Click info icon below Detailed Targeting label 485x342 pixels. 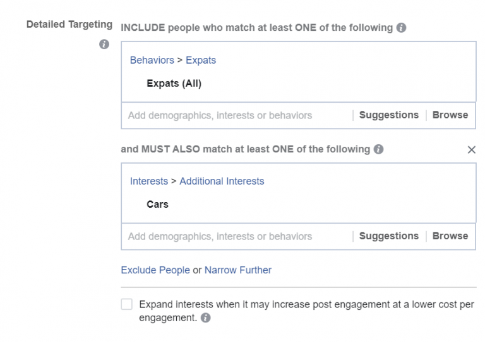pyautogui.click(x=104, y=44)
